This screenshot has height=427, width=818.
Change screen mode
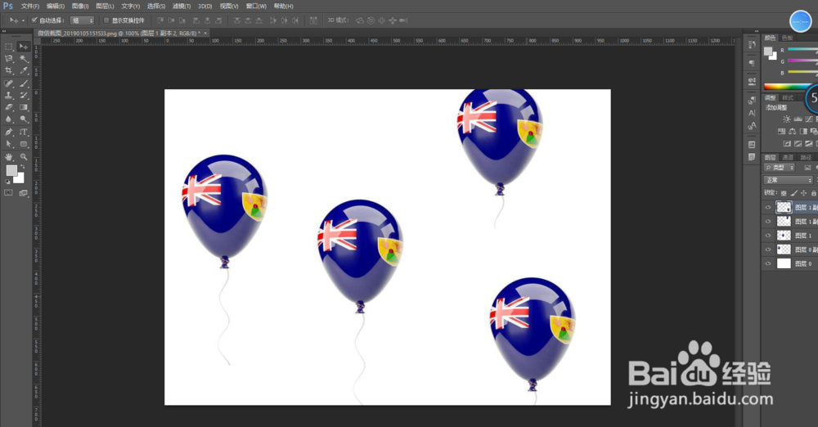pos(24,192)
